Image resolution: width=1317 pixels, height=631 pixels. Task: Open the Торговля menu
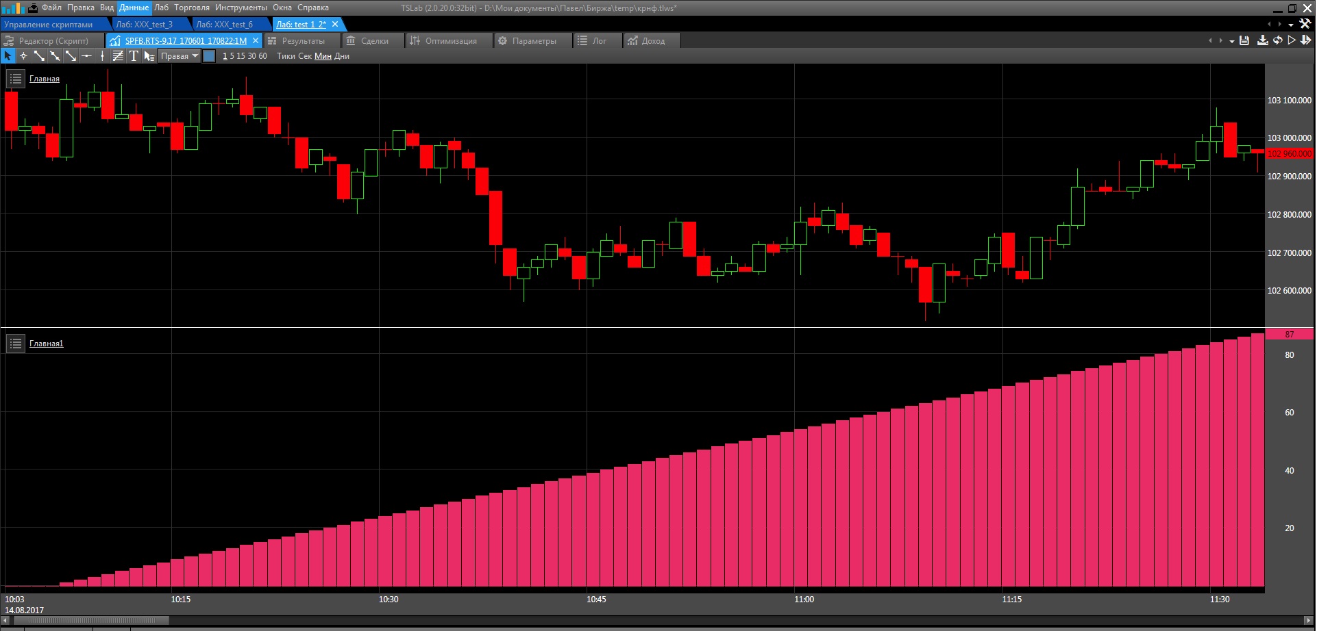point(192,8)
